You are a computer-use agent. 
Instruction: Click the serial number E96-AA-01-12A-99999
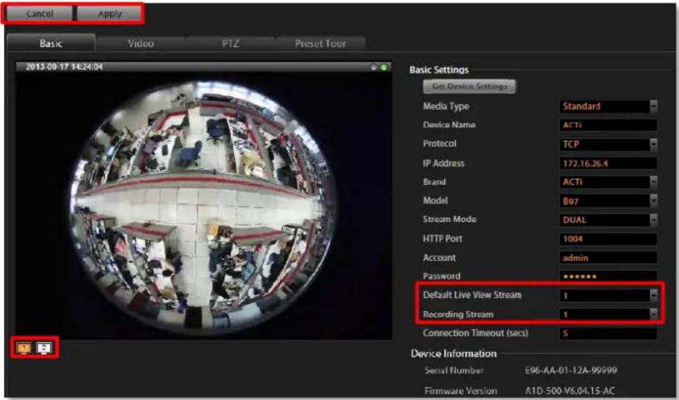571,370
